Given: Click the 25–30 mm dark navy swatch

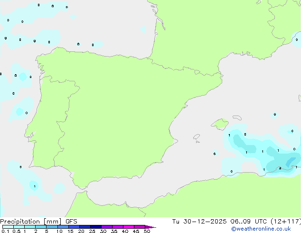Looking at the screenshot, I should [x=96, y=227].
